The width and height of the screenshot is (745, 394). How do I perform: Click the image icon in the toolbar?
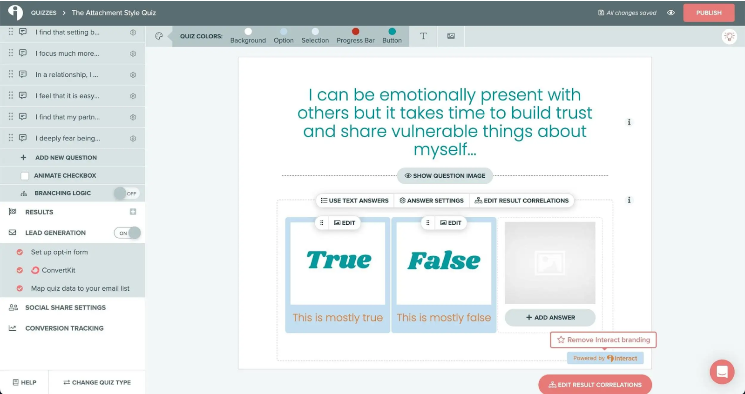point(451,36)
